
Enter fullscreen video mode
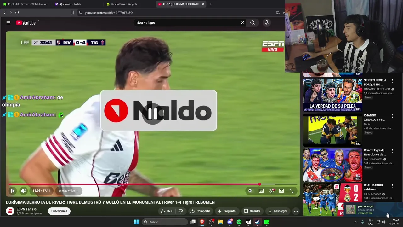coord(292,191)
